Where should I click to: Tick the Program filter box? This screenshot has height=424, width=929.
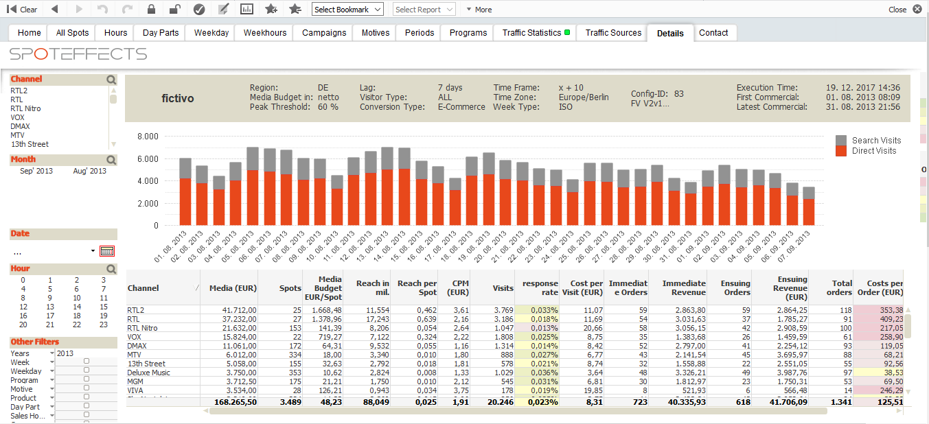pyautogui.click(x=87, y=379)
